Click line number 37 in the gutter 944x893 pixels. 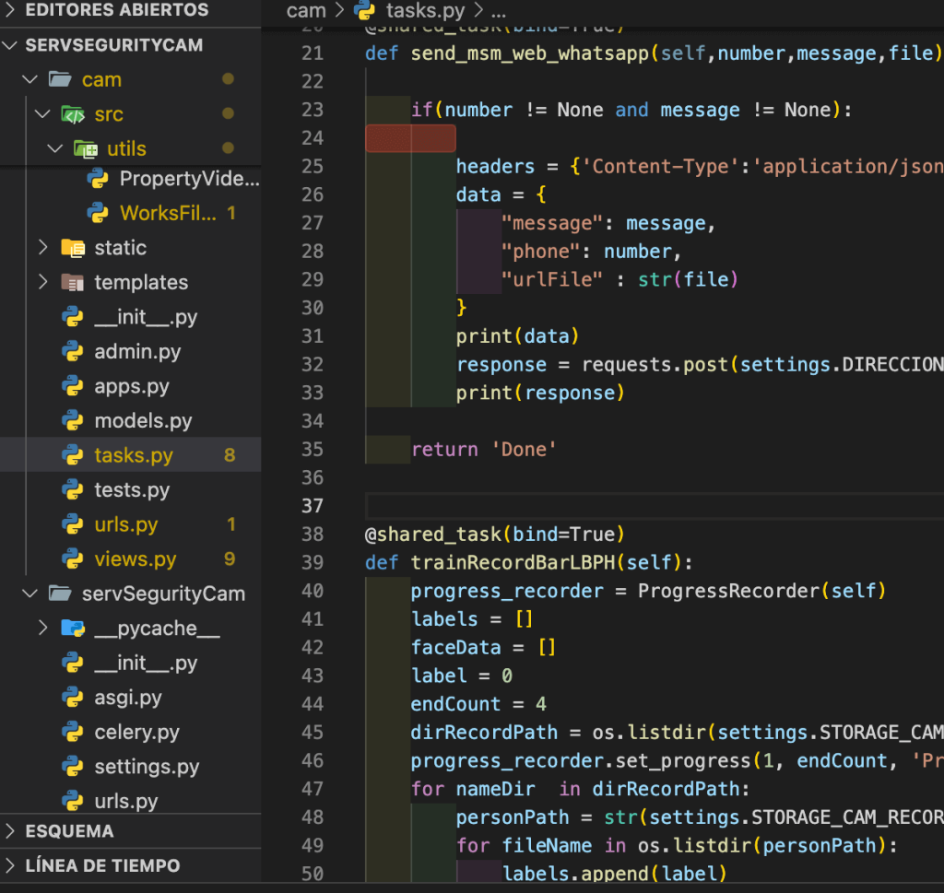pos(313,506)
